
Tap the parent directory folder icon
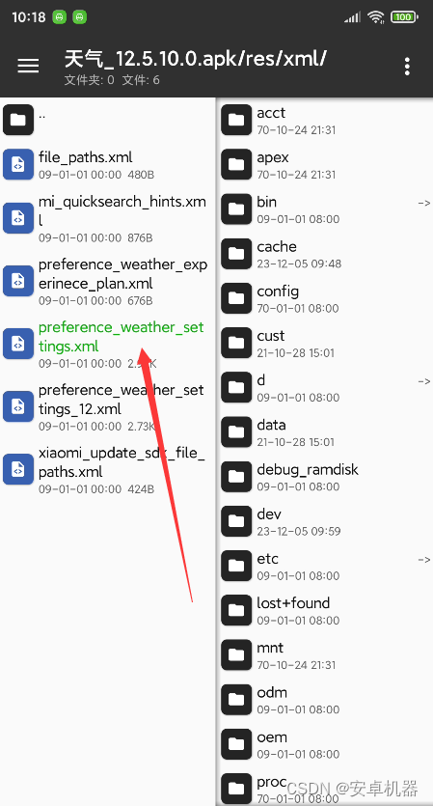click(18, 120)
